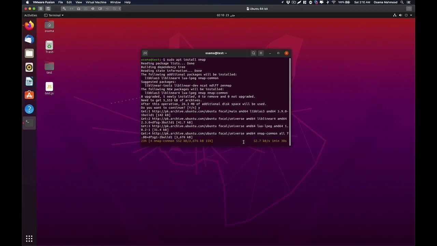Open Files manager from the dock
Viewport: 437px width, 246px height.
(x=29, y=53)
